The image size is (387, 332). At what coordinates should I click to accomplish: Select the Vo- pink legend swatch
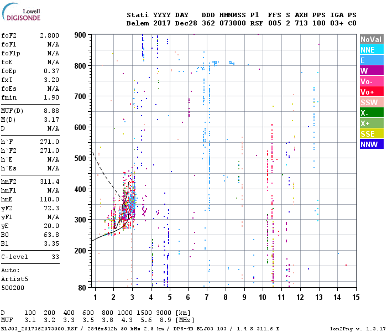(x=372, y=81)
